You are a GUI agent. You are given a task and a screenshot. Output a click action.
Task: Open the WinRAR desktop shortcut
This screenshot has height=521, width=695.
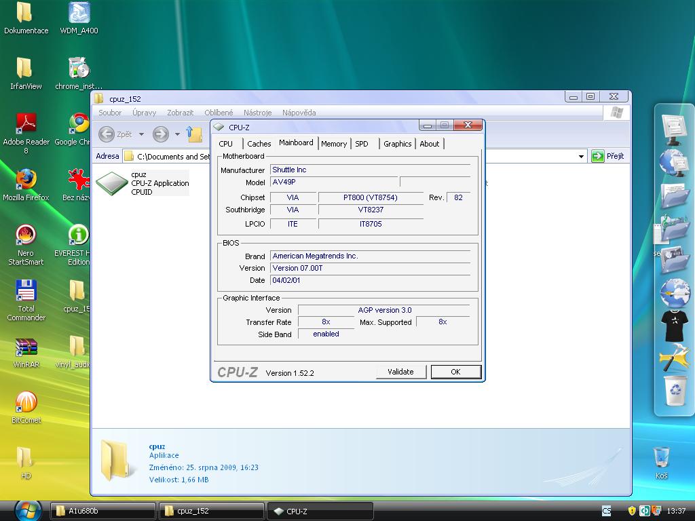click(x=26, y=349)
